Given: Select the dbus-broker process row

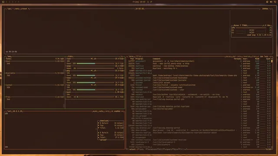Looking at the screenshot, I should point(199,130).
